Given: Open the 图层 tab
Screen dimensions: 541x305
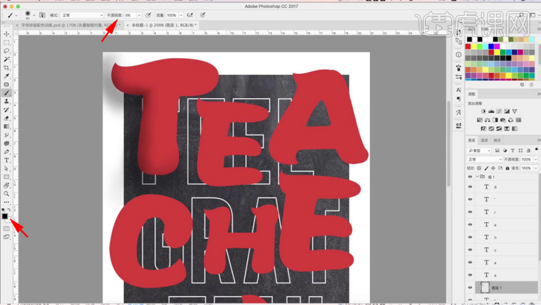Looking at the screenshot, I should [x=472, y=140].
